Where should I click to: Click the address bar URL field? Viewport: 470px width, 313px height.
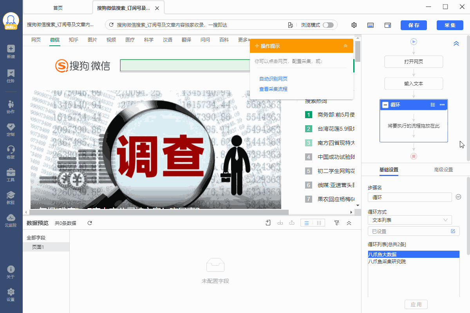201,25
